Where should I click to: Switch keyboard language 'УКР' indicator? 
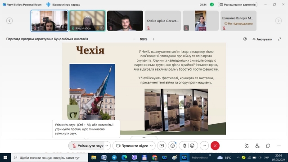[x=266, y=157]
